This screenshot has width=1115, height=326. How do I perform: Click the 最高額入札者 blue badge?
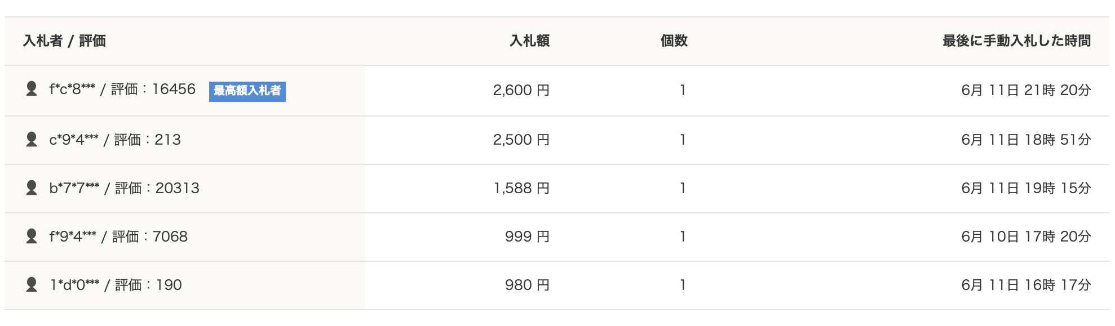click(247, 91)
